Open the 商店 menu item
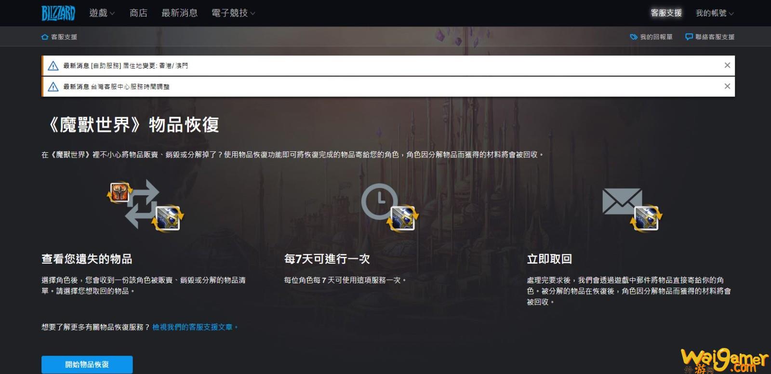This screenshot has width=771, height=374. click(x=138, y=13)
